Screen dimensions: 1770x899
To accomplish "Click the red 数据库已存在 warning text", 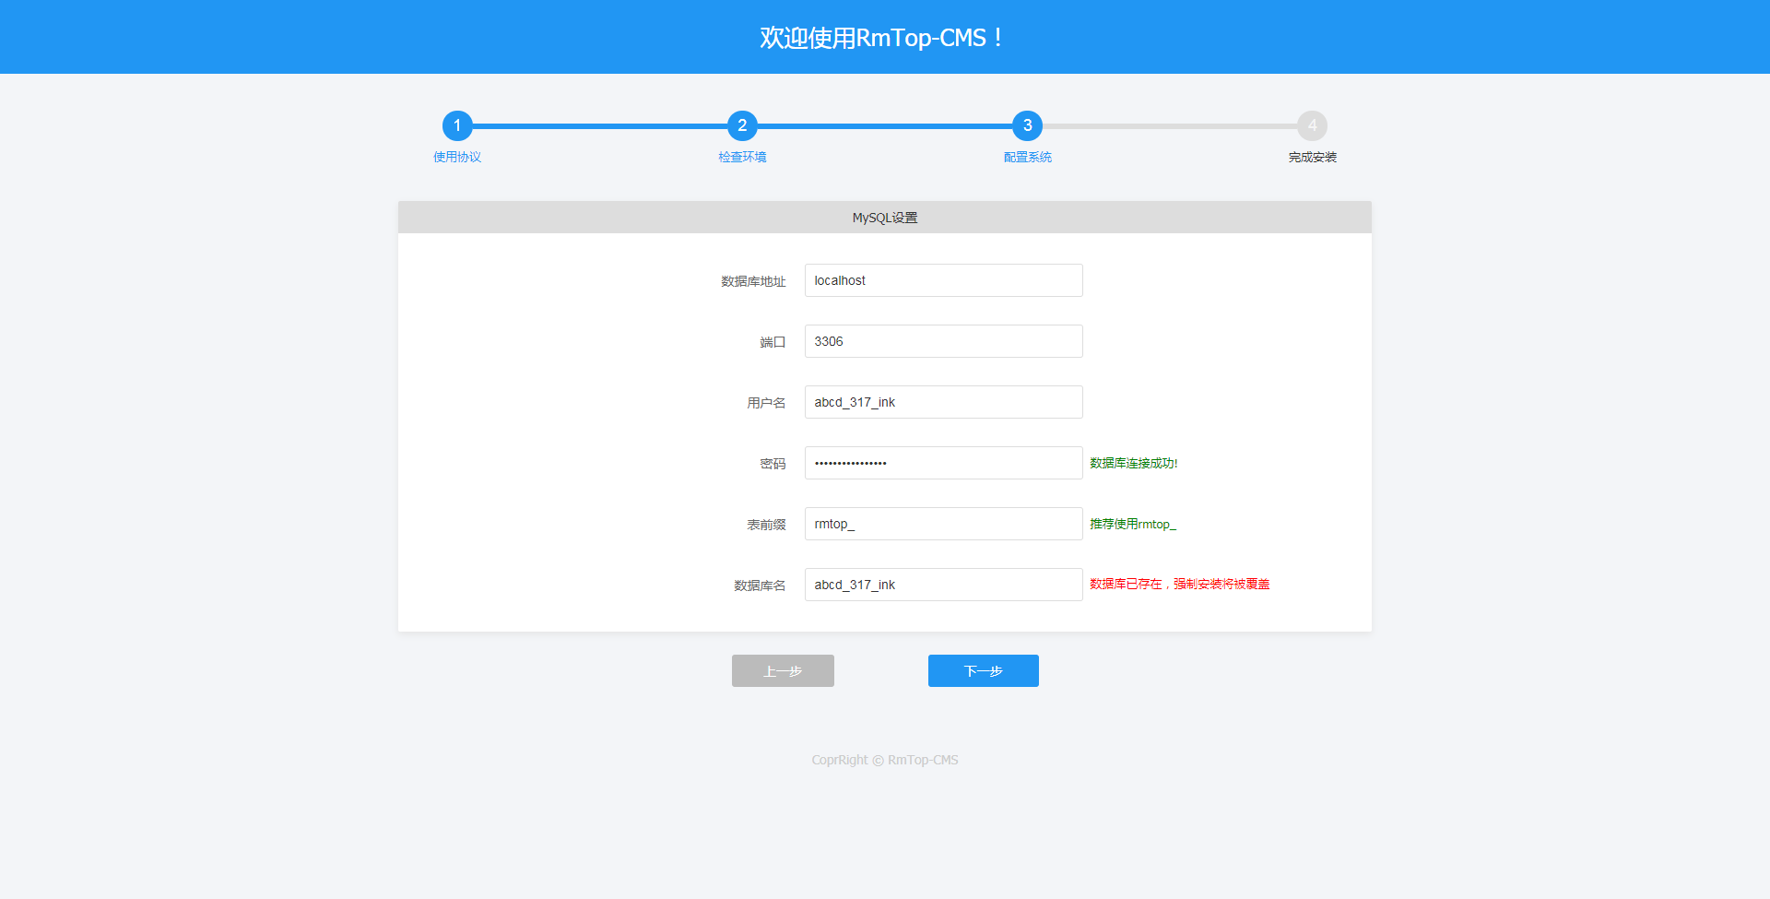I will coord(1179,584).
